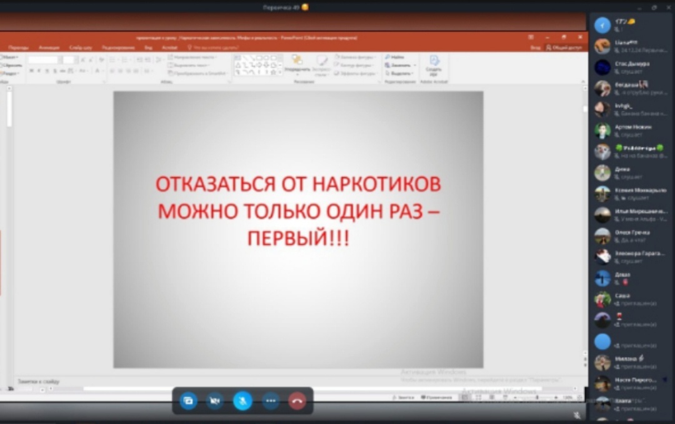675x424 pixels.
Task: Open the Заливка фигуры shape fill menu
Action: (x=355, y=57)
